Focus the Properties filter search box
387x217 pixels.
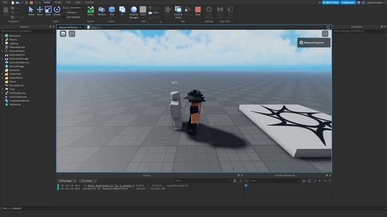pyautogui.click(x=359, y=31)
